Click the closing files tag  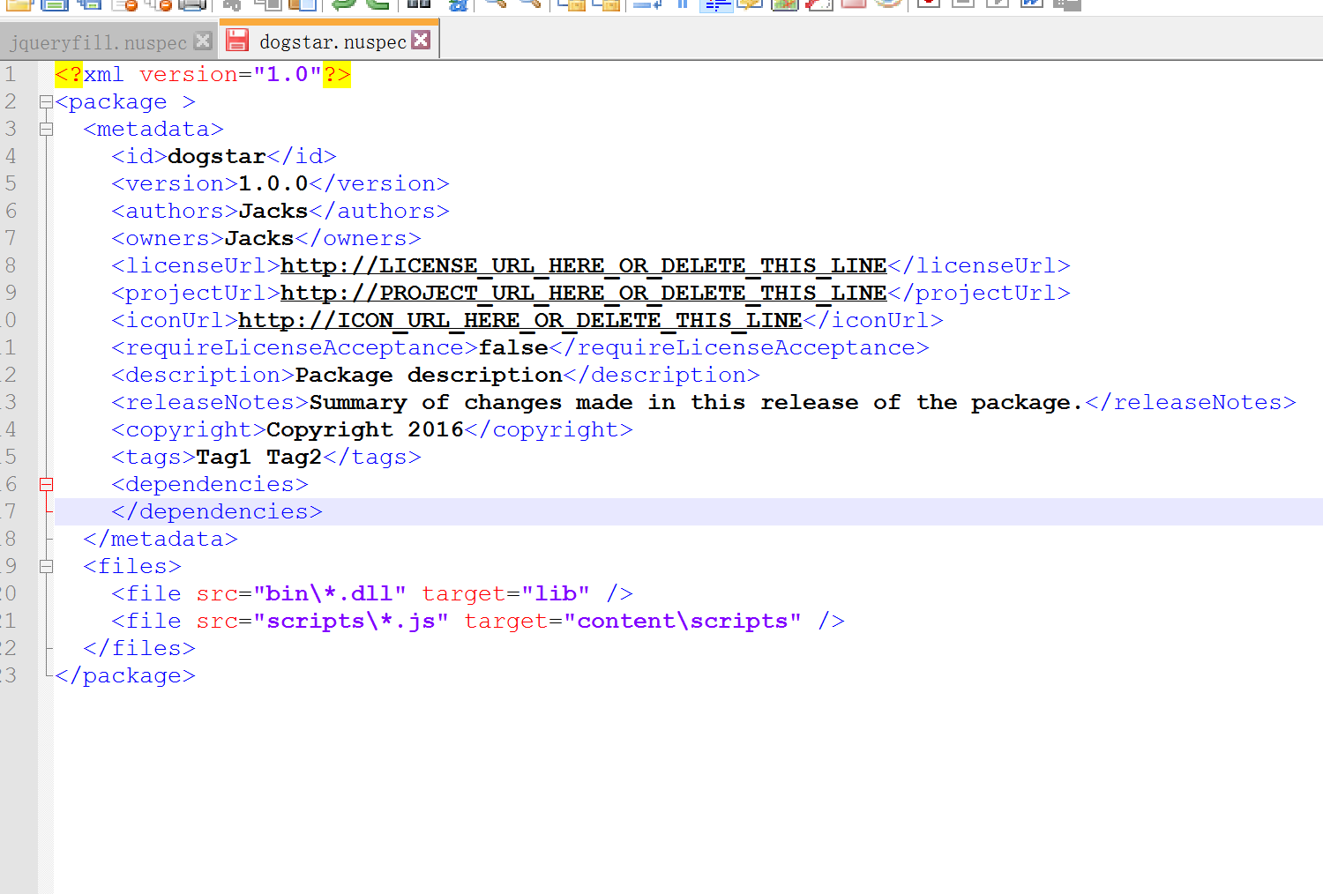(139, 649)
